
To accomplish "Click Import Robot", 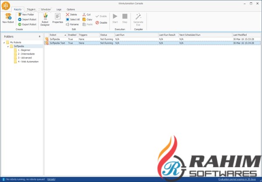I will (27, 20).
